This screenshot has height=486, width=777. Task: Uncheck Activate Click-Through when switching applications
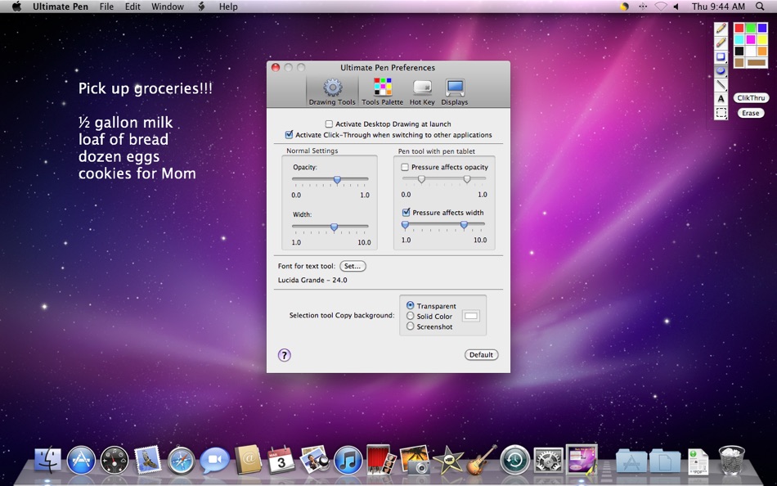click(x=290, y=134)
